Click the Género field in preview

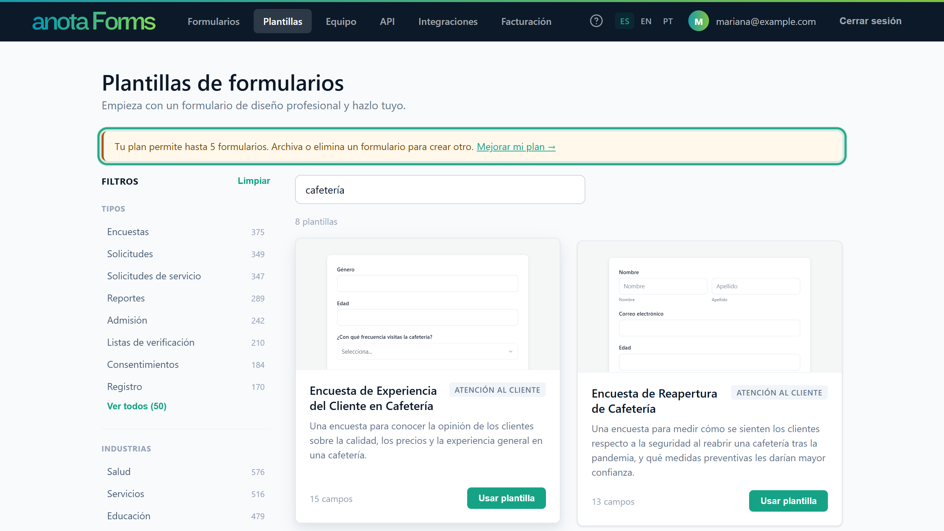[x=427, y=283]
